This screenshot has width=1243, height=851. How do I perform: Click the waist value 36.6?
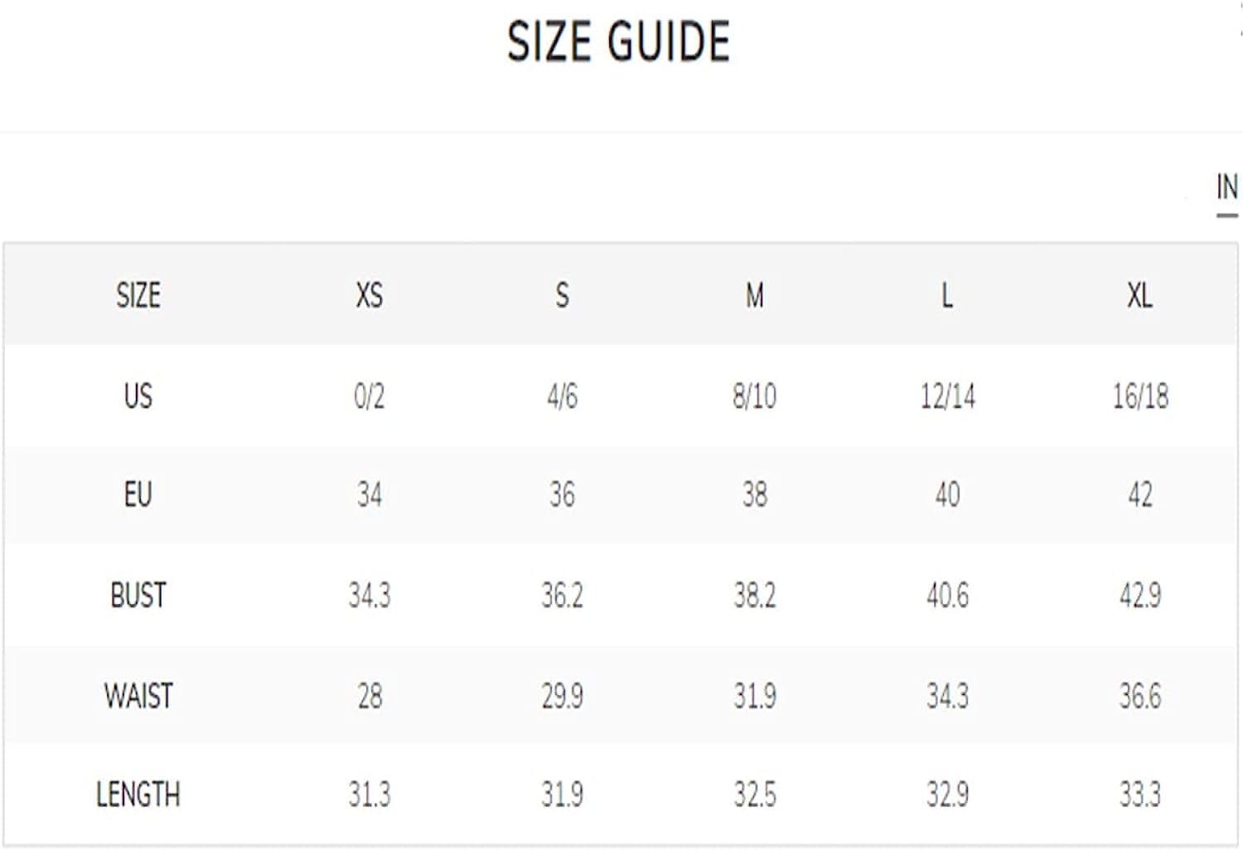click(x=1140, y=695)
